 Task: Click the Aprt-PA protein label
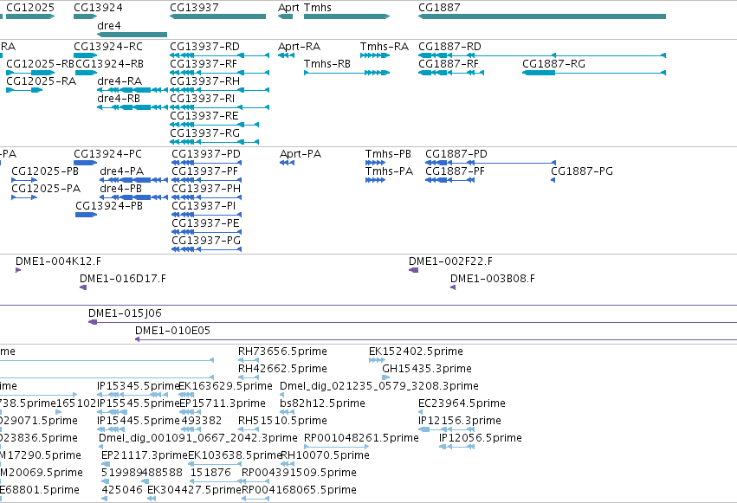[x=301, y=154]
